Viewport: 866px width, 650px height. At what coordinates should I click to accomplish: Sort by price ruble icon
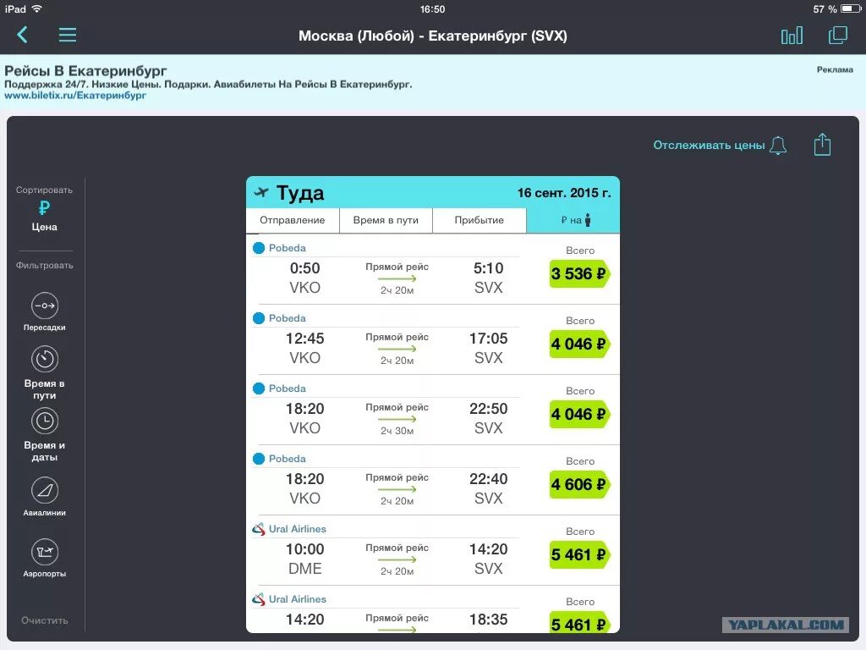pyautogui.click(x=44, y=208)
